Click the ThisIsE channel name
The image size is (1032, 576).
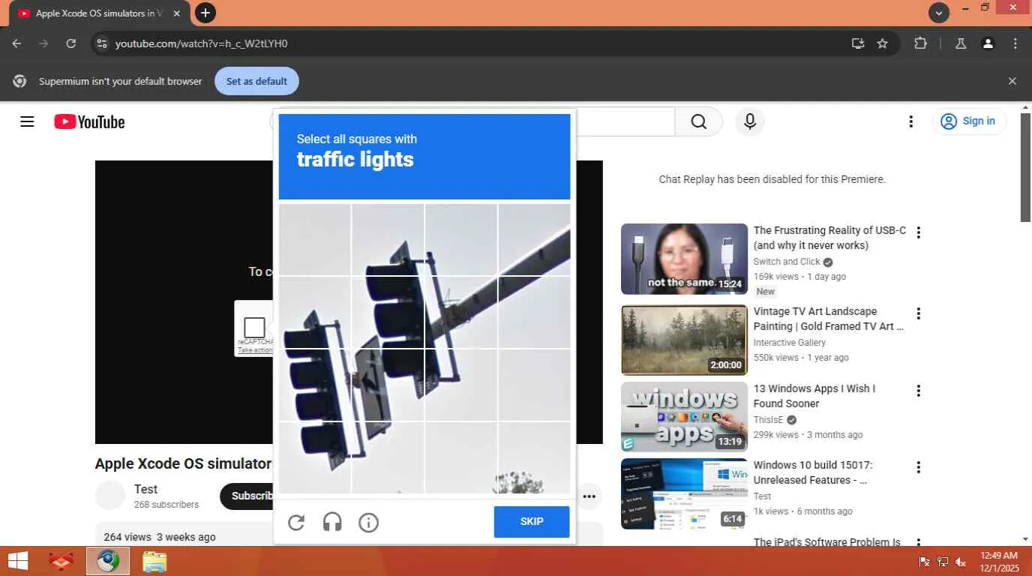tap(768, 420)
